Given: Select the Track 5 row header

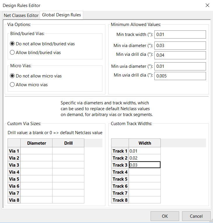Looking at the screenshot, I should coord(120,179).
